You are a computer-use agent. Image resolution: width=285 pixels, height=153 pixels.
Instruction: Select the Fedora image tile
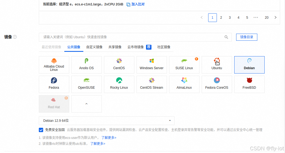pos(54,84)
